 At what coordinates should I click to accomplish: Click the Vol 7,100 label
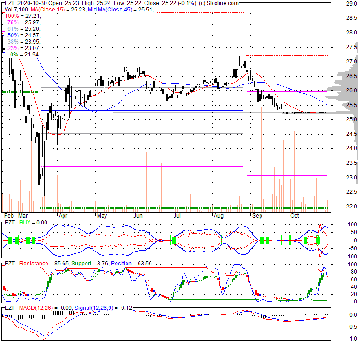[x=16, y=10]
